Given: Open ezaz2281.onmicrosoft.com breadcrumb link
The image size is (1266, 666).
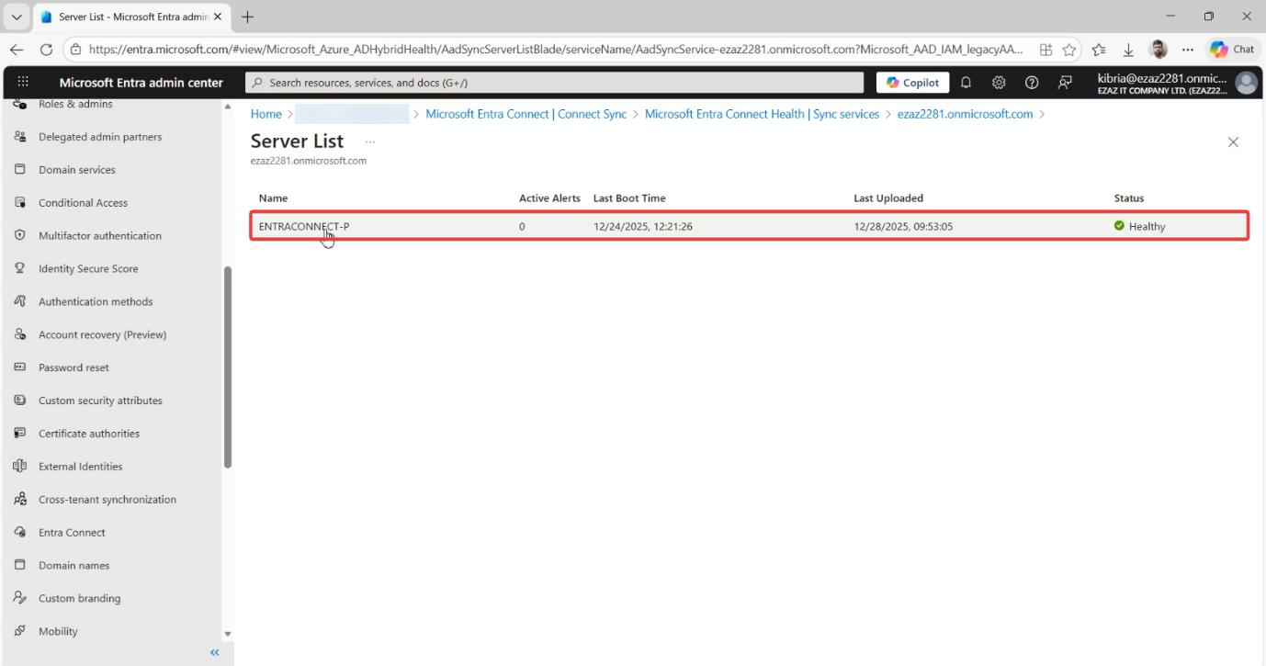Looking at the screenshot, I should point(965,114).
